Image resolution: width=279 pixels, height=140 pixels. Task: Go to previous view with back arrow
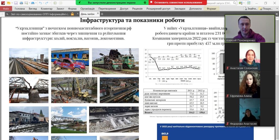[55, 3]
